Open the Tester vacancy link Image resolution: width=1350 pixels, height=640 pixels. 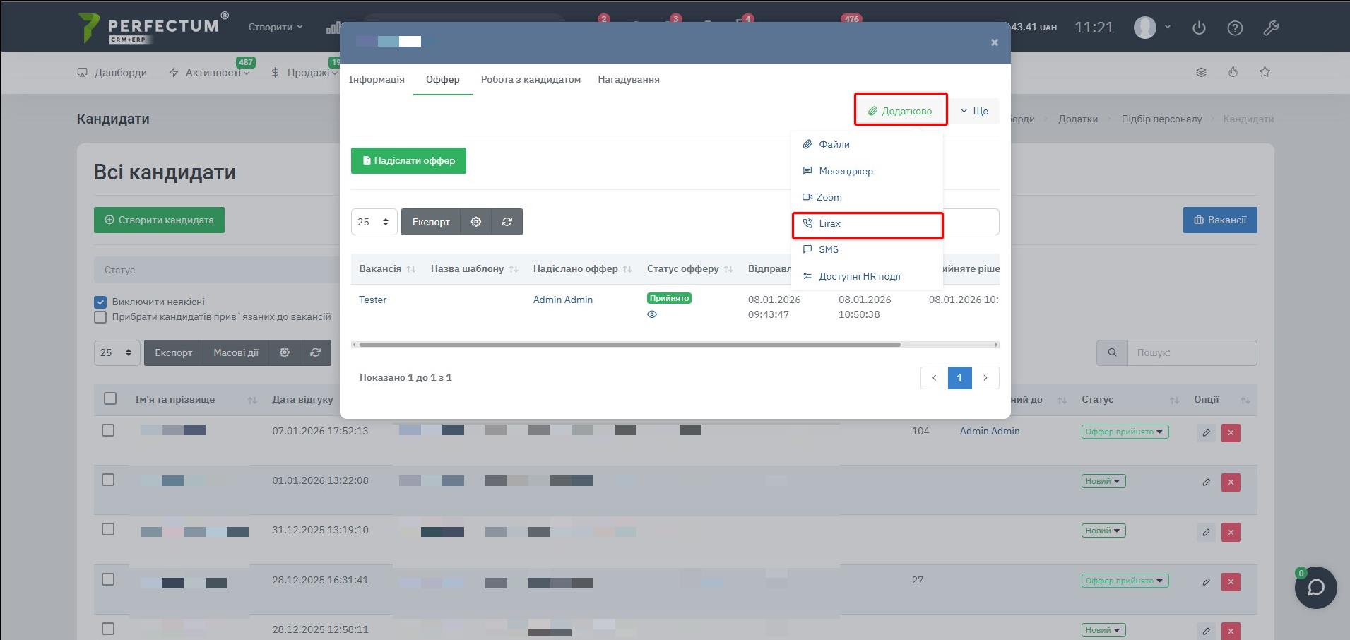coord(372,300)
